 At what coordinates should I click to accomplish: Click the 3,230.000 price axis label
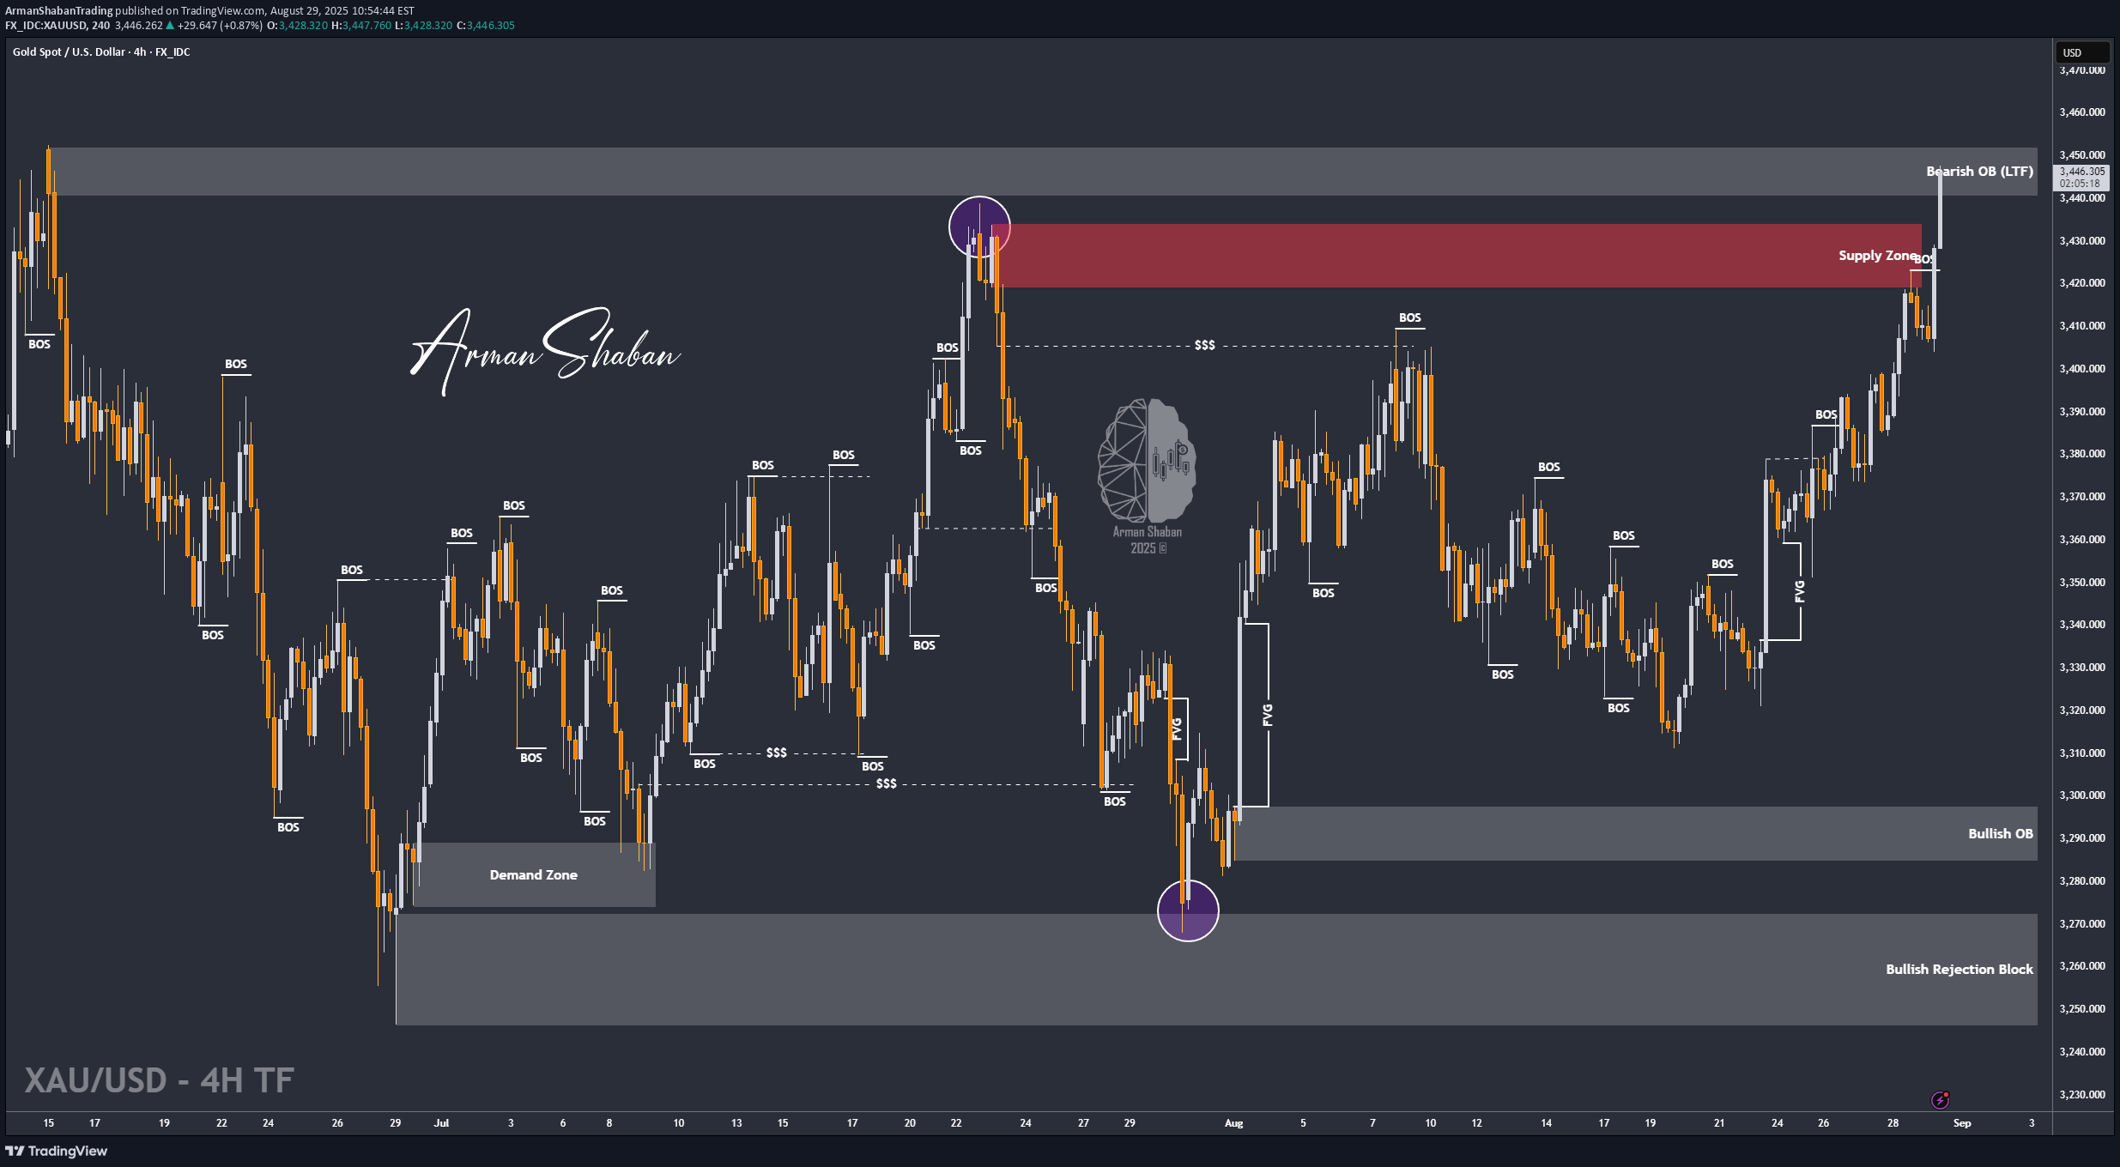[2082, 1095]
